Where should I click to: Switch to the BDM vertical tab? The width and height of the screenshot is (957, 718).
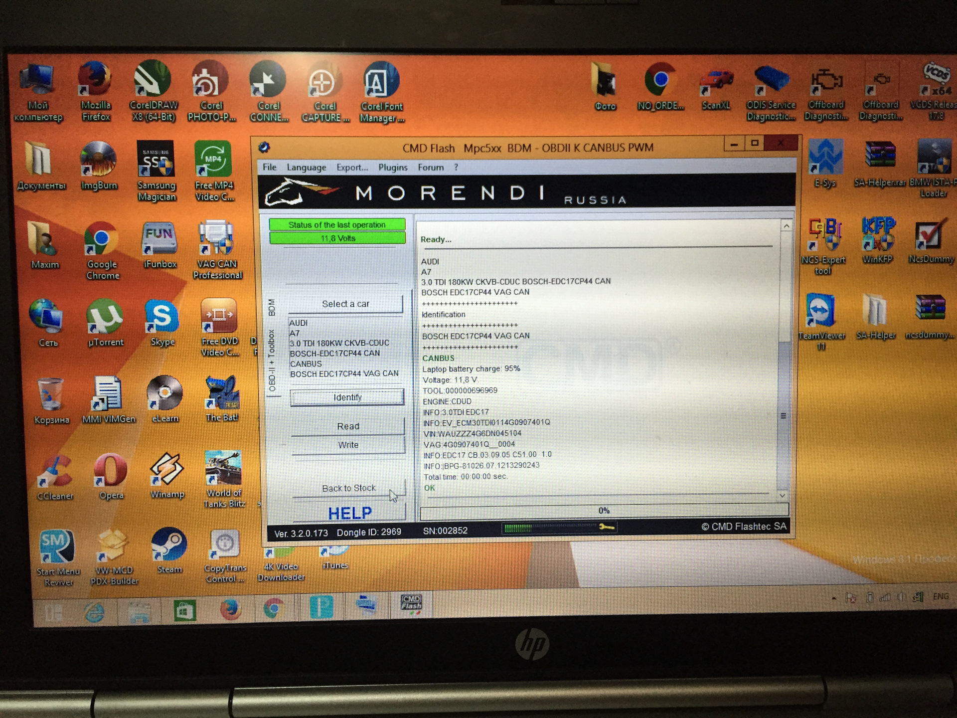tap(272, 307)
